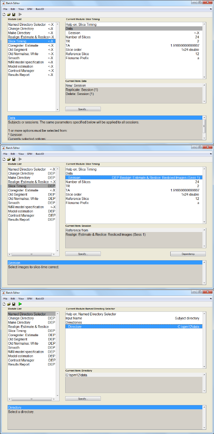This screenshot has height=434, width=214.
Task: Select Directory row showing C:\spm12\data
Action: (x=134, y=327)
